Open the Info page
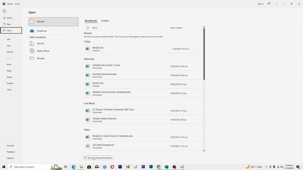The height and width of the screenshot is (170, 303). tap(9, 39)
